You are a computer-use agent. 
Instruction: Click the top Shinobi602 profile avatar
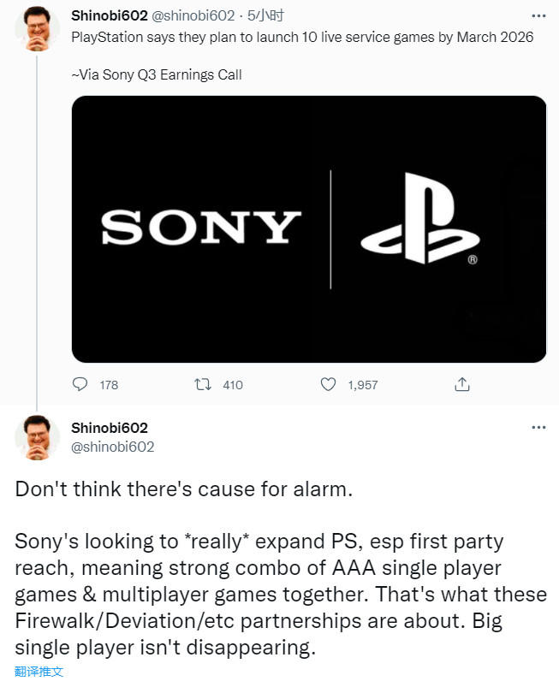click(x=37, y=29)
